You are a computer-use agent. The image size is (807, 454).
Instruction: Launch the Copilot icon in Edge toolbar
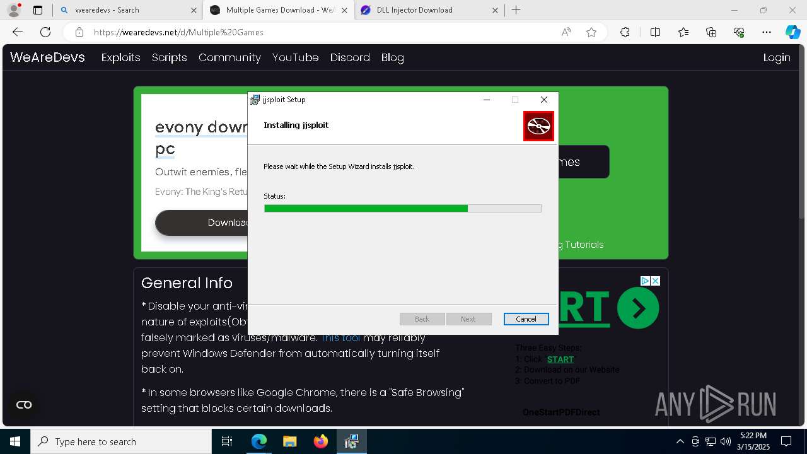tap(792, 32)
